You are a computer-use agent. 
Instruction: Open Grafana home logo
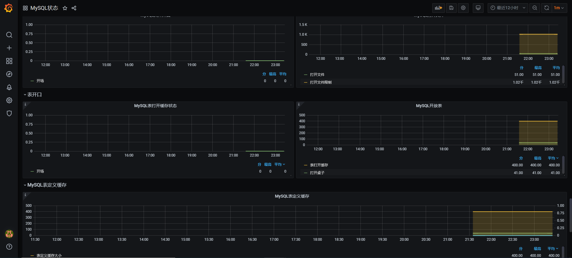9,8
